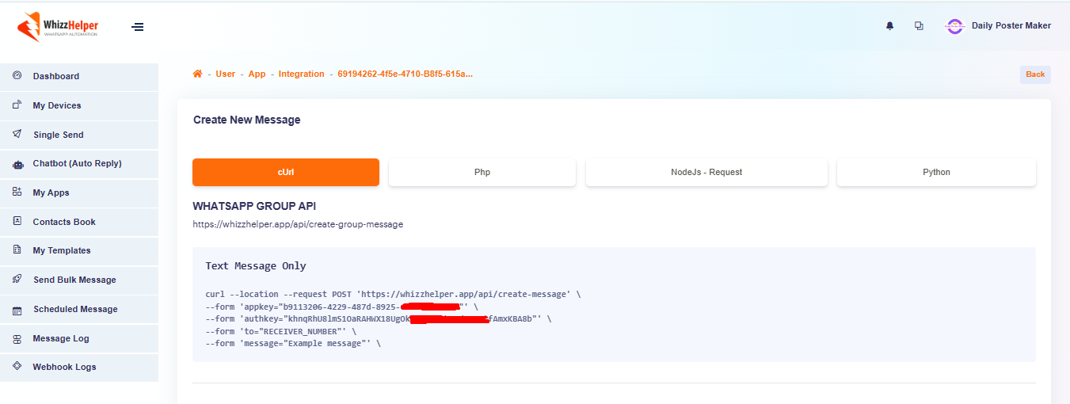Click the My Devices icon
Image resolution: width=1070 pixels, height=404 pixels.
pos(17,105)
